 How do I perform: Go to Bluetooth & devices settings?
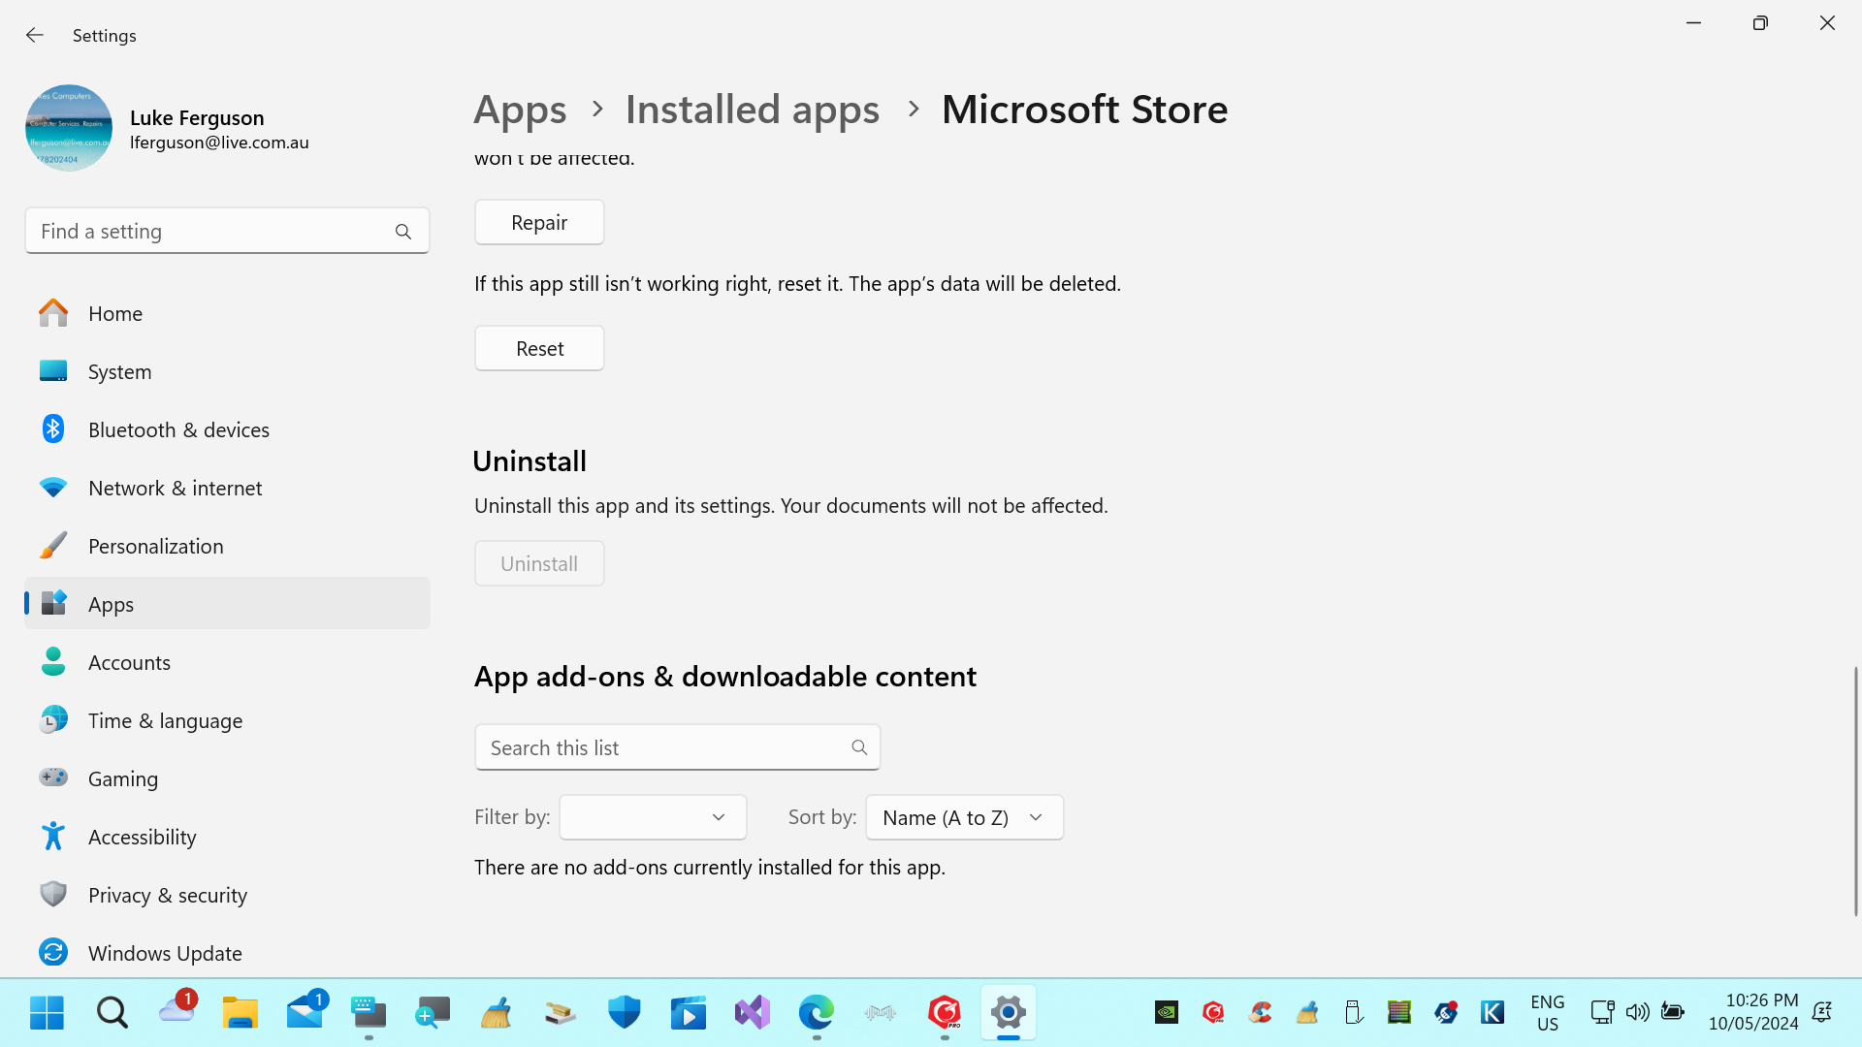point(227,429)
